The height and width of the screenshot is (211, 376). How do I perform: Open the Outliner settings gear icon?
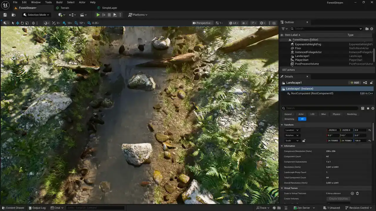click(372, 29)
